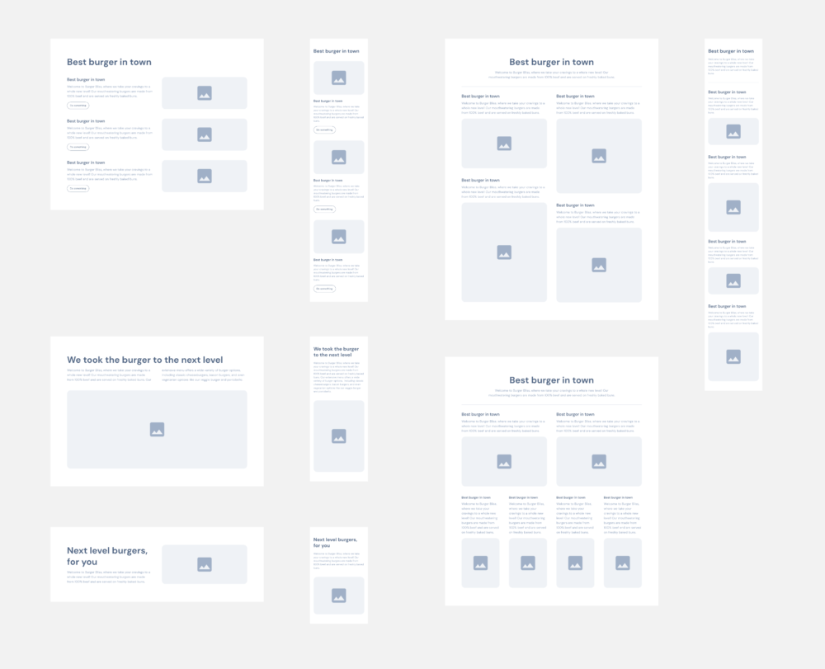
Task: Click the middle card's 'Do something' button
Action: 78,147
